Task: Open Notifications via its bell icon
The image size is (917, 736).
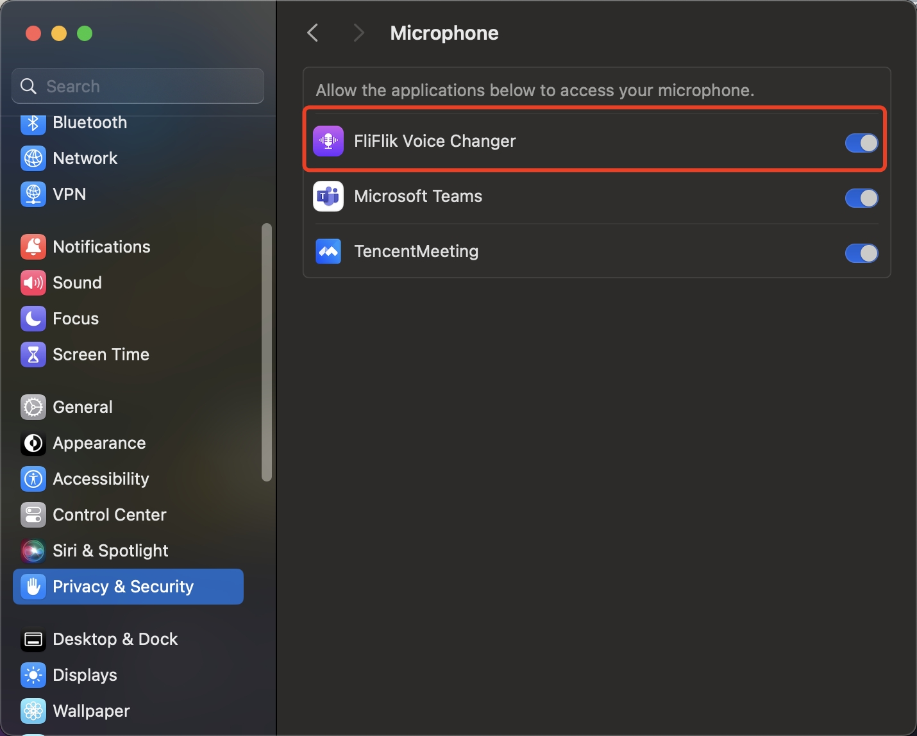Action: 33,246
